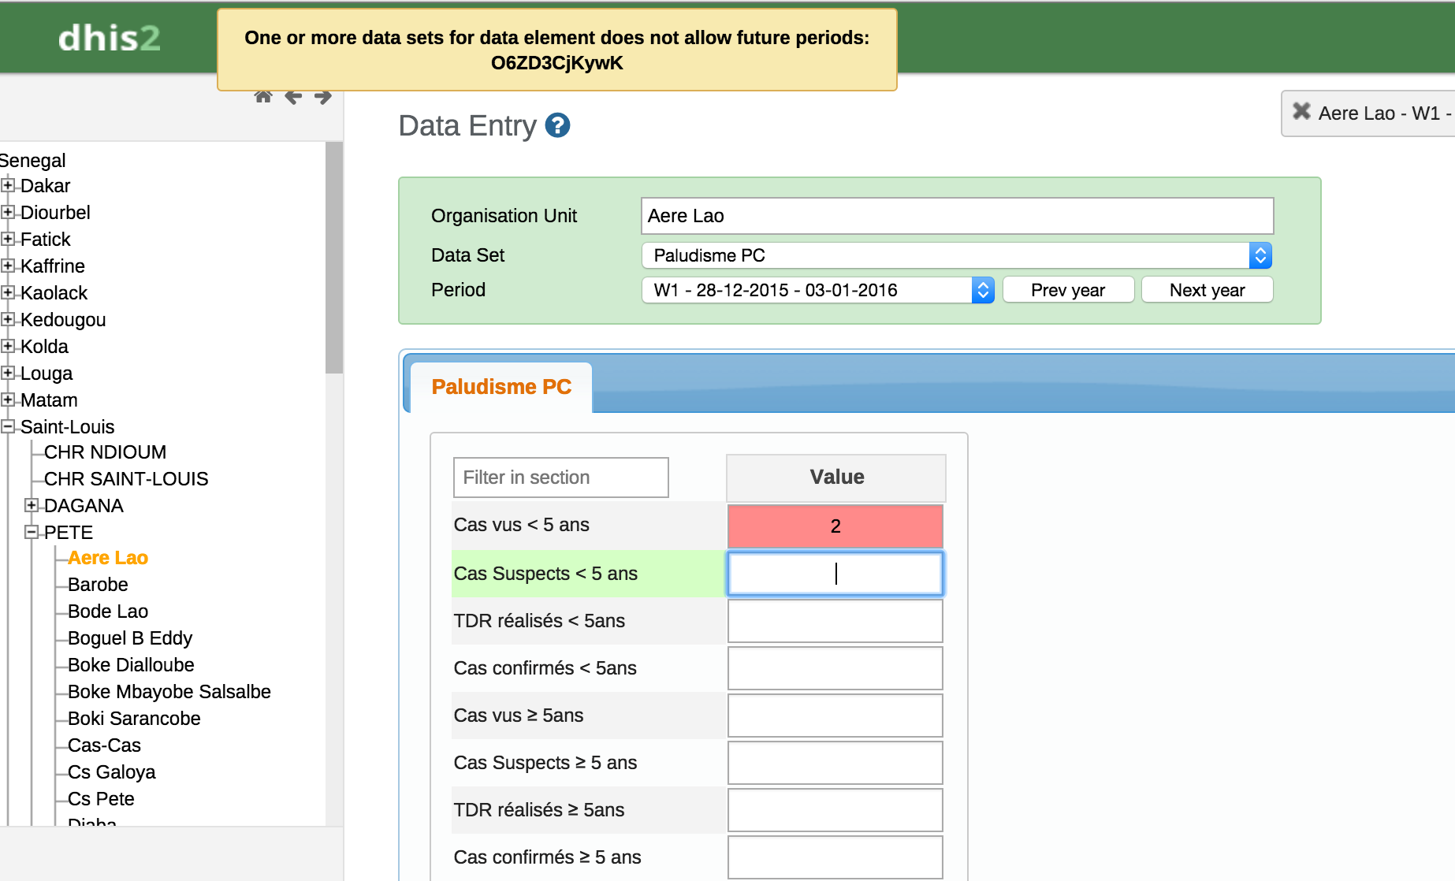This screenshot has width=1455, height=881.
Task: Click the dhis2 logo
Action: pyautogui.click(x=109, y=38)
